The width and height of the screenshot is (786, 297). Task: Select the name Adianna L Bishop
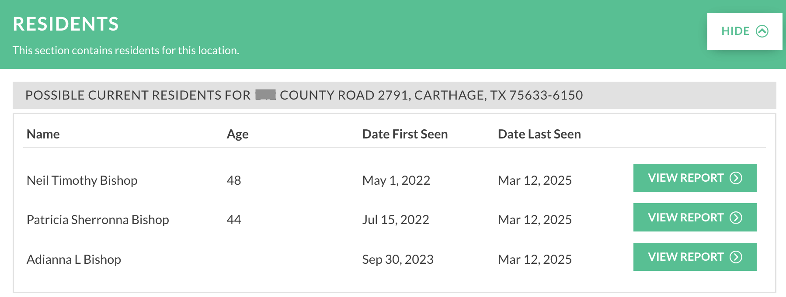pyautogui.click(x=74, y=259)
